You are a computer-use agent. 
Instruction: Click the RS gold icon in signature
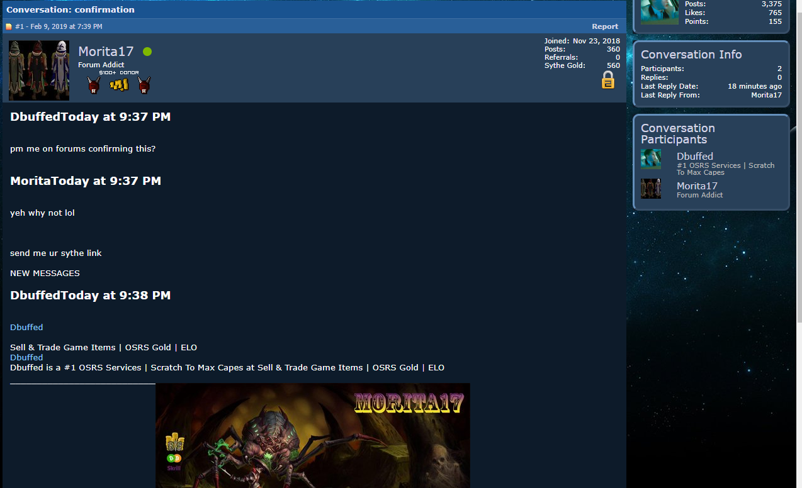tap(174, 442)
